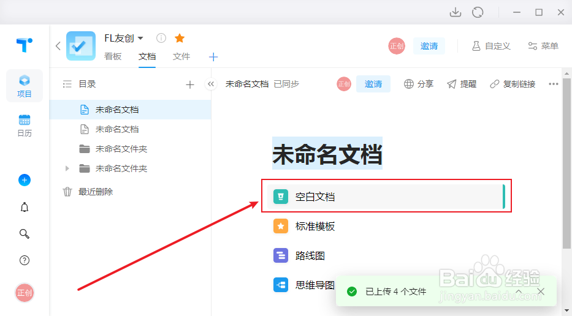572x316 pixels.
Task: Open the three-dot more options menu
Action: [x=554, y=84]
